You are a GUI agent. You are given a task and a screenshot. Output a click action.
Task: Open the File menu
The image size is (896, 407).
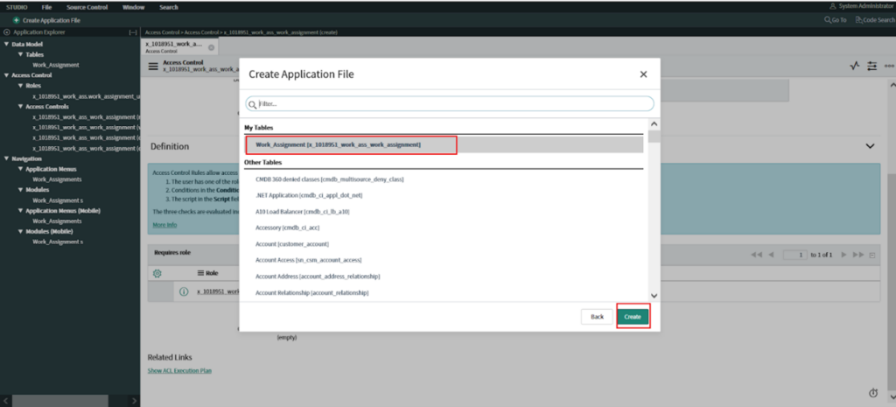pos(46,6)
